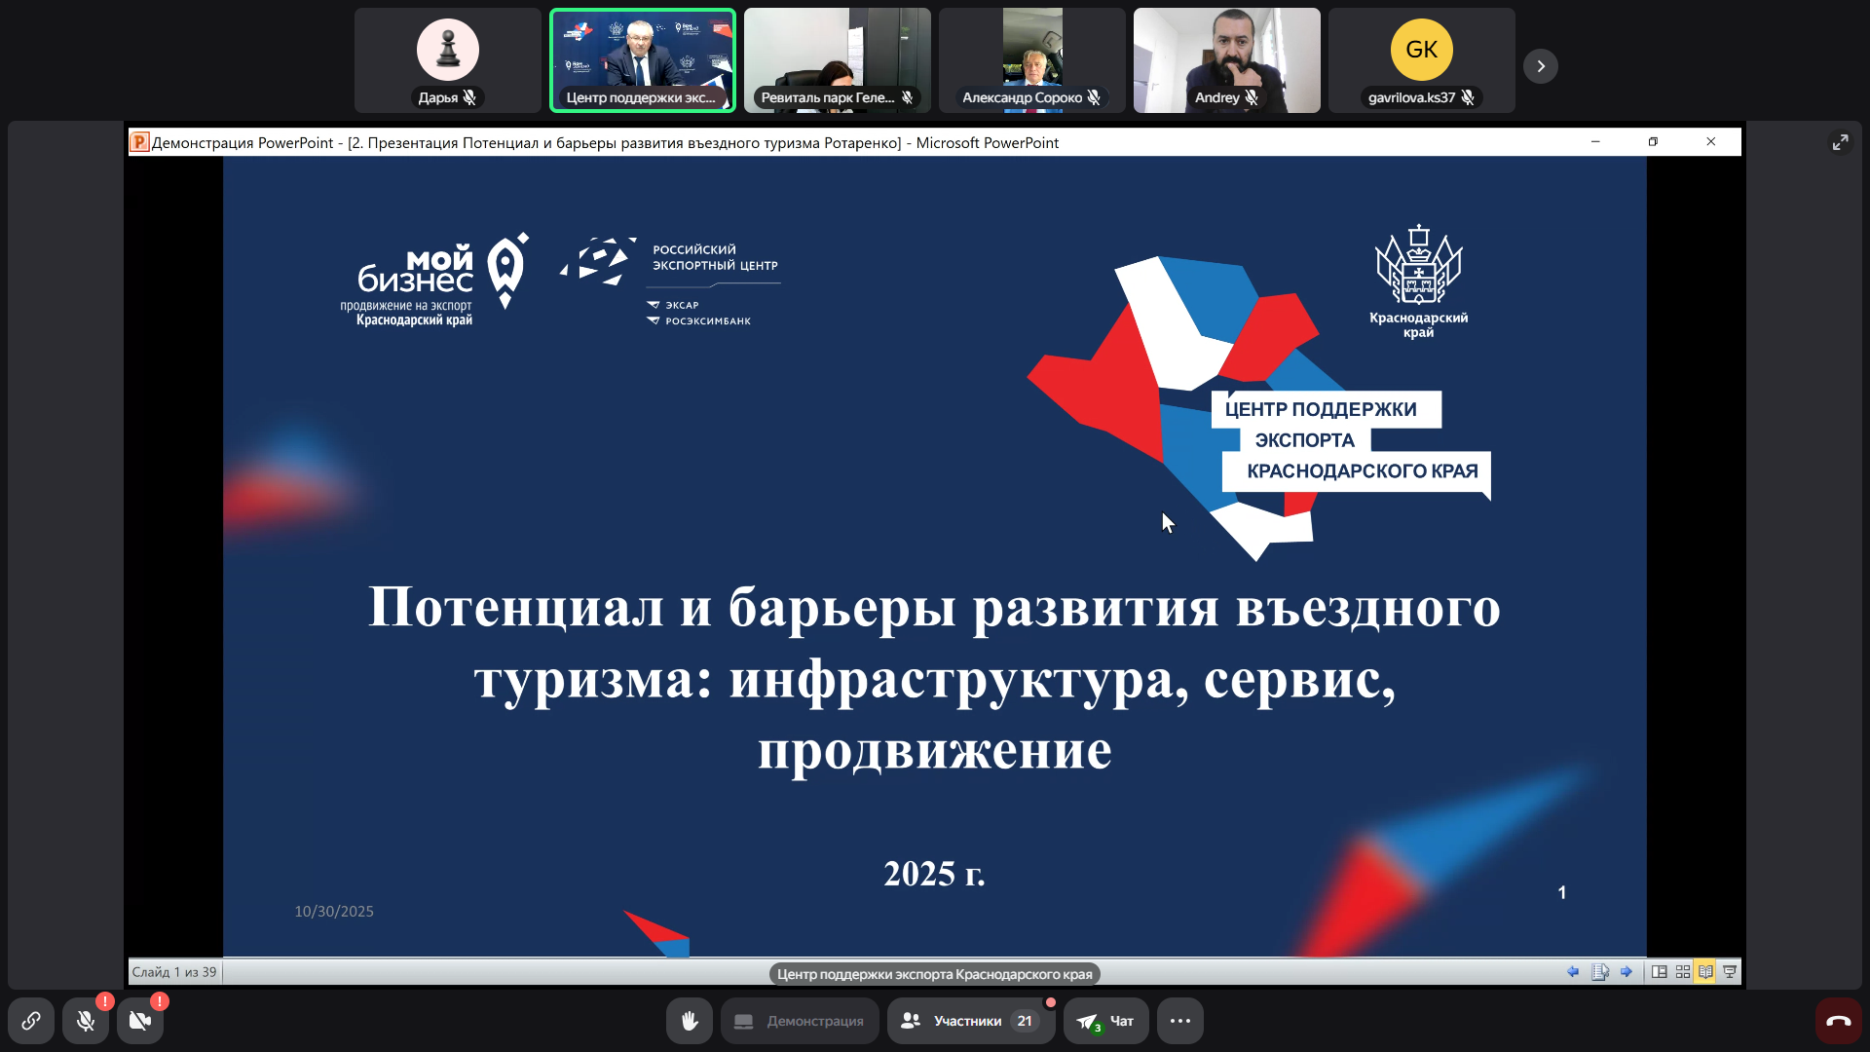Toggle the microphone mute button
The image size is (1870, 1052).
[86, 1021]
